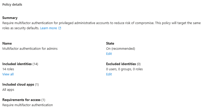Edit the Excluded identities
This screenshot has width=204, height=111.
109,74
